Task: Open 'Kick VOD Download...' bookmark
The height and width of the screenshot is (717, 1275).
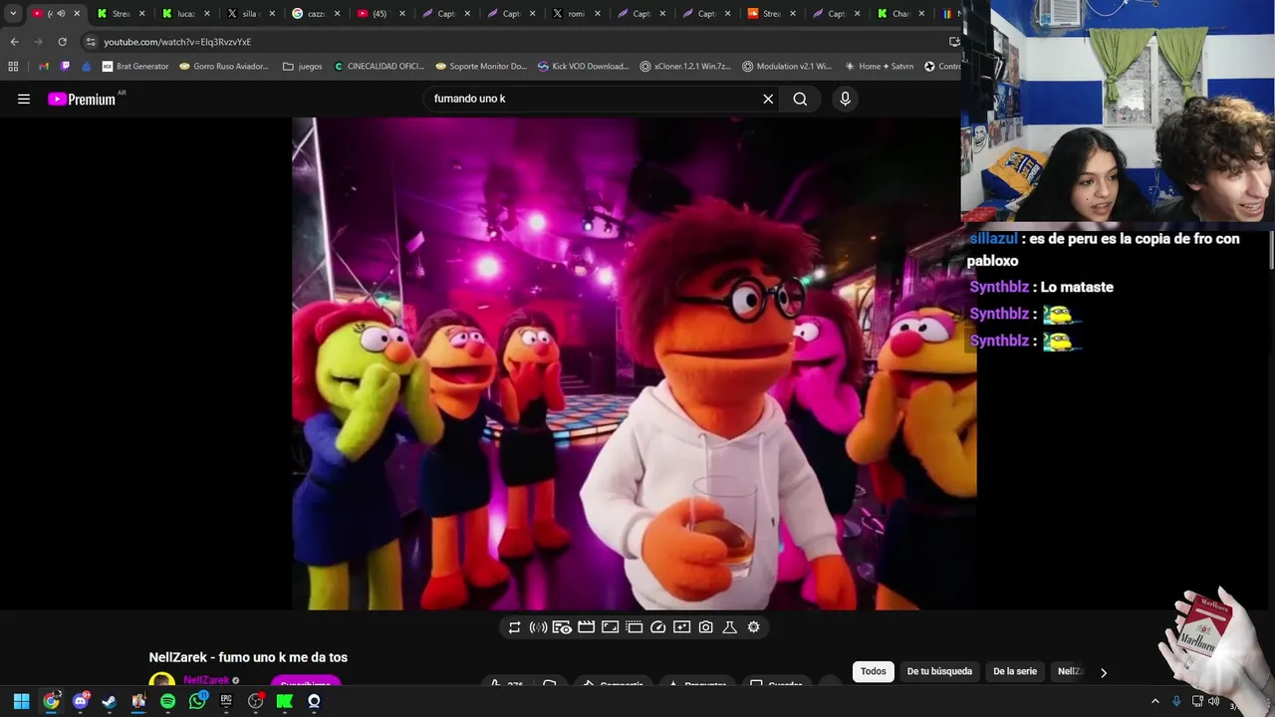Action: pos(584,67)
